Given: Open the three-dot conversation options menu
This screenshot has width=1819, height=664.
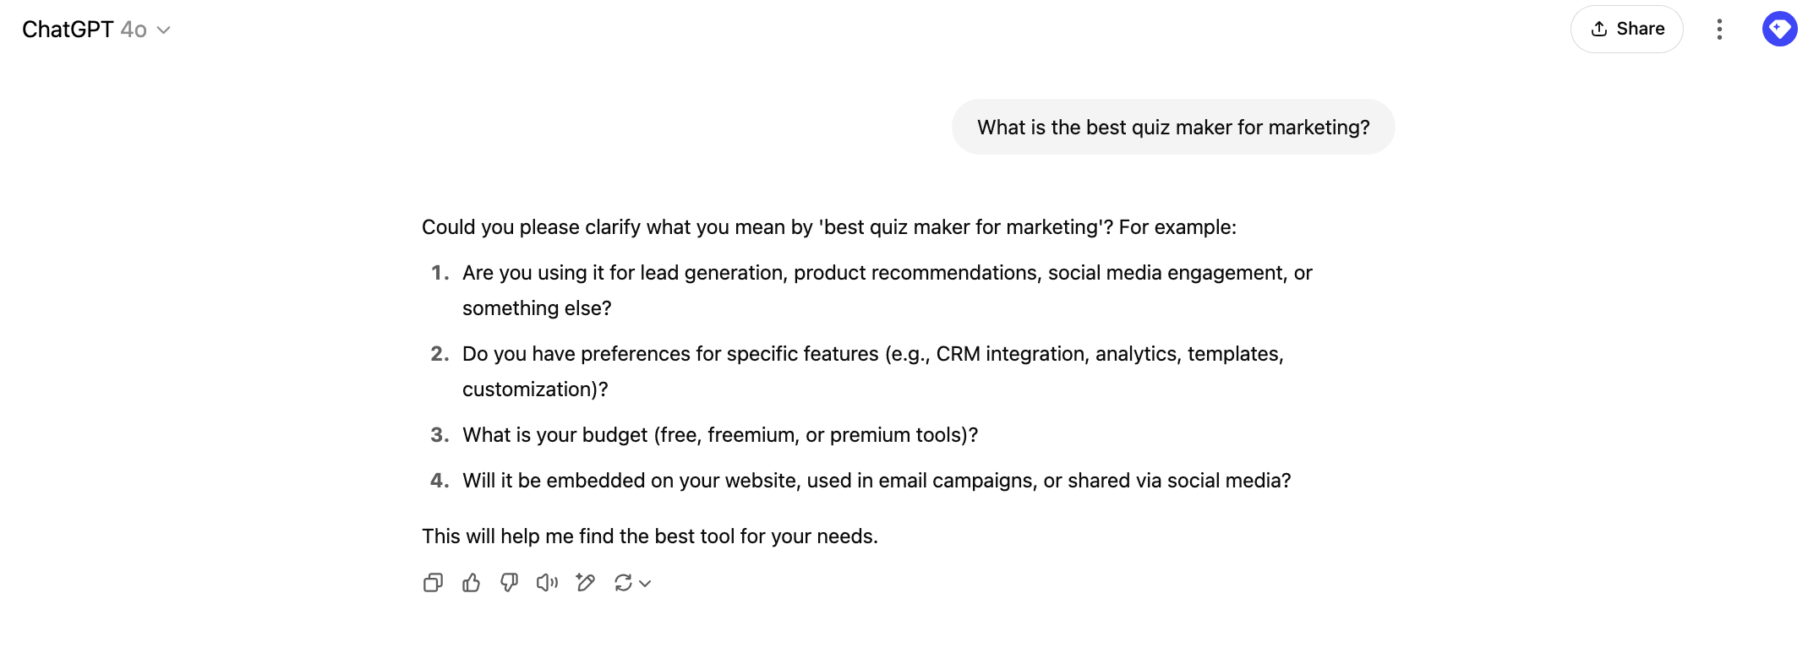Looking at the screenshot, I should tap(1719, 28).
